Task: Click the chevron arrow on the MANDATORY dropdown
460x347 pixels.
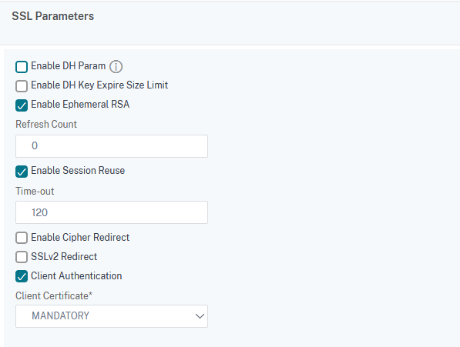Action: [x=200, y=316]
